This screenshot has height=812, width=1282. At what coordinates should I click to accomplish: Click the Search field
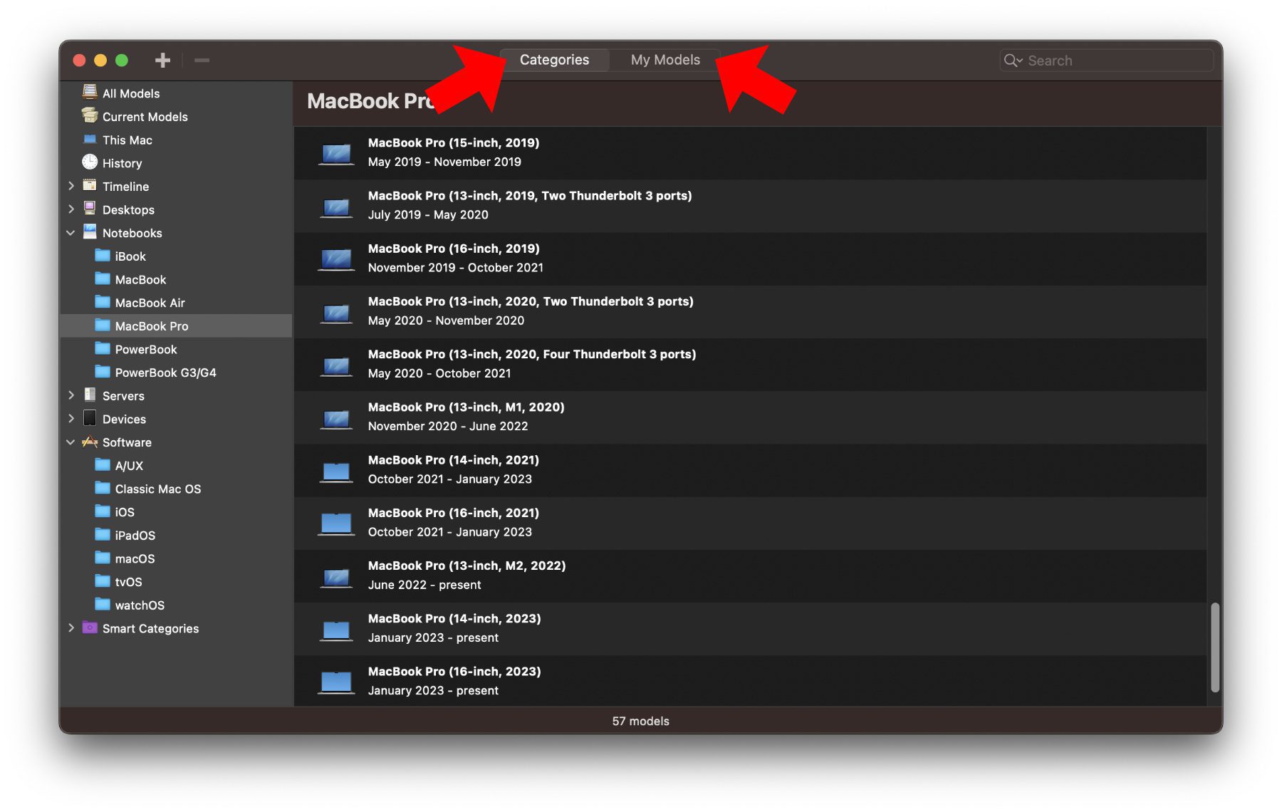[1106, 61]
